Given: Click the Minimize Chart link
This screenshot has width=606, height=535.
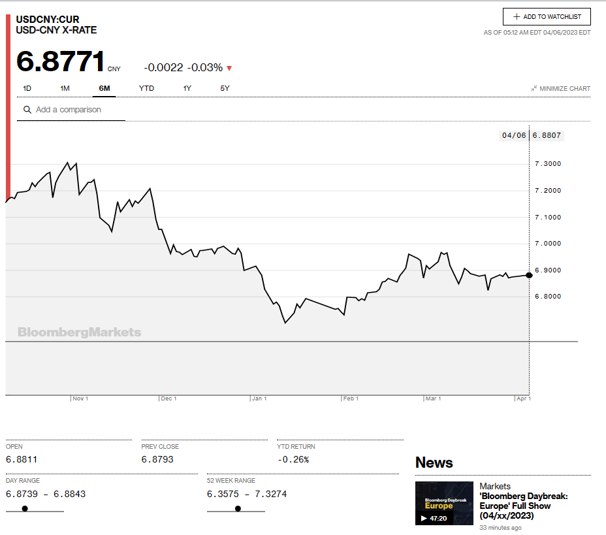Looking at the screenshot, I should coord(564,89).
